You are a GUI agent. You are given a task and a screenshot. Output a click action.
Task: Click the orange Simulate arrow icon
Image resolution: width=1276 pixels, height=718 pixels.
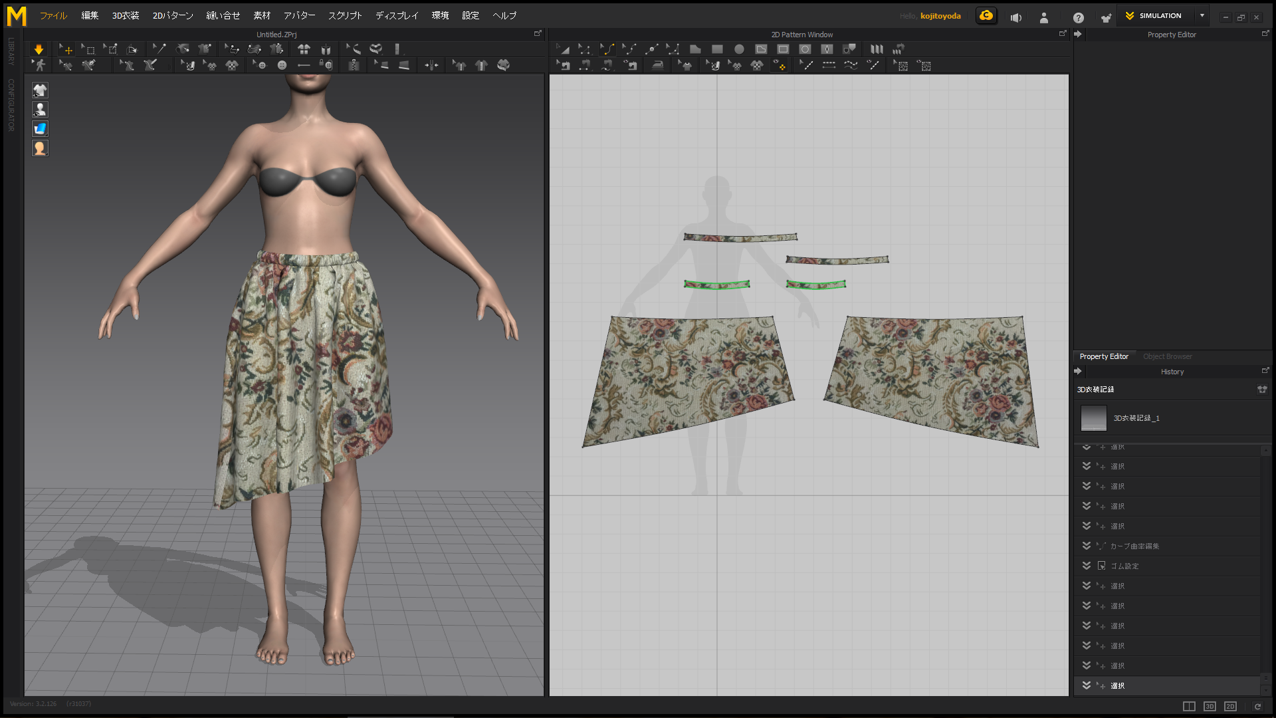(39, 49)
